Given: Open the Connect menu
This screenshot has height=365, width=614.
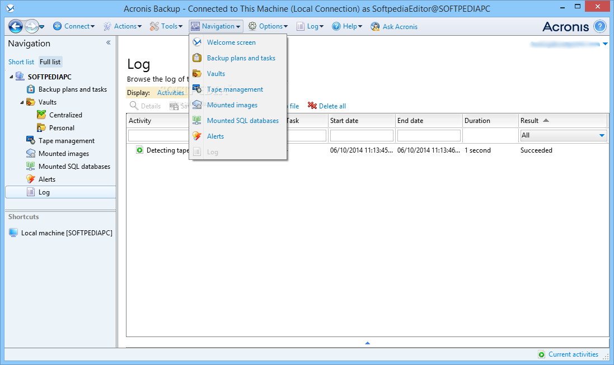Looking at the screenshot, I should [74, 26].
